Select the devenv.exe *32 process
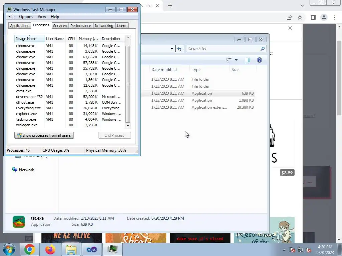 [x=70, y=97]
